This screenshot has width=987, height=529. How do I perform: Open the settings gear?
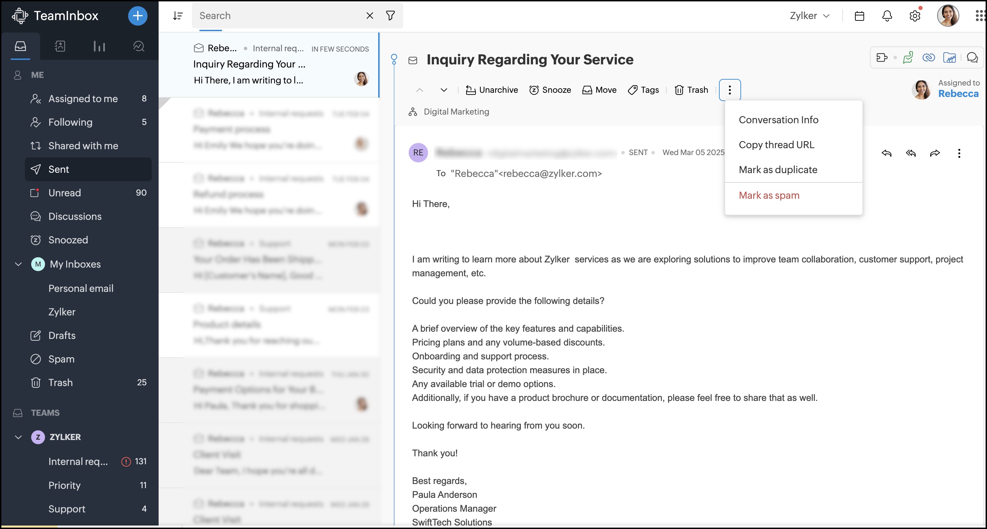click(x=915, y=16)
